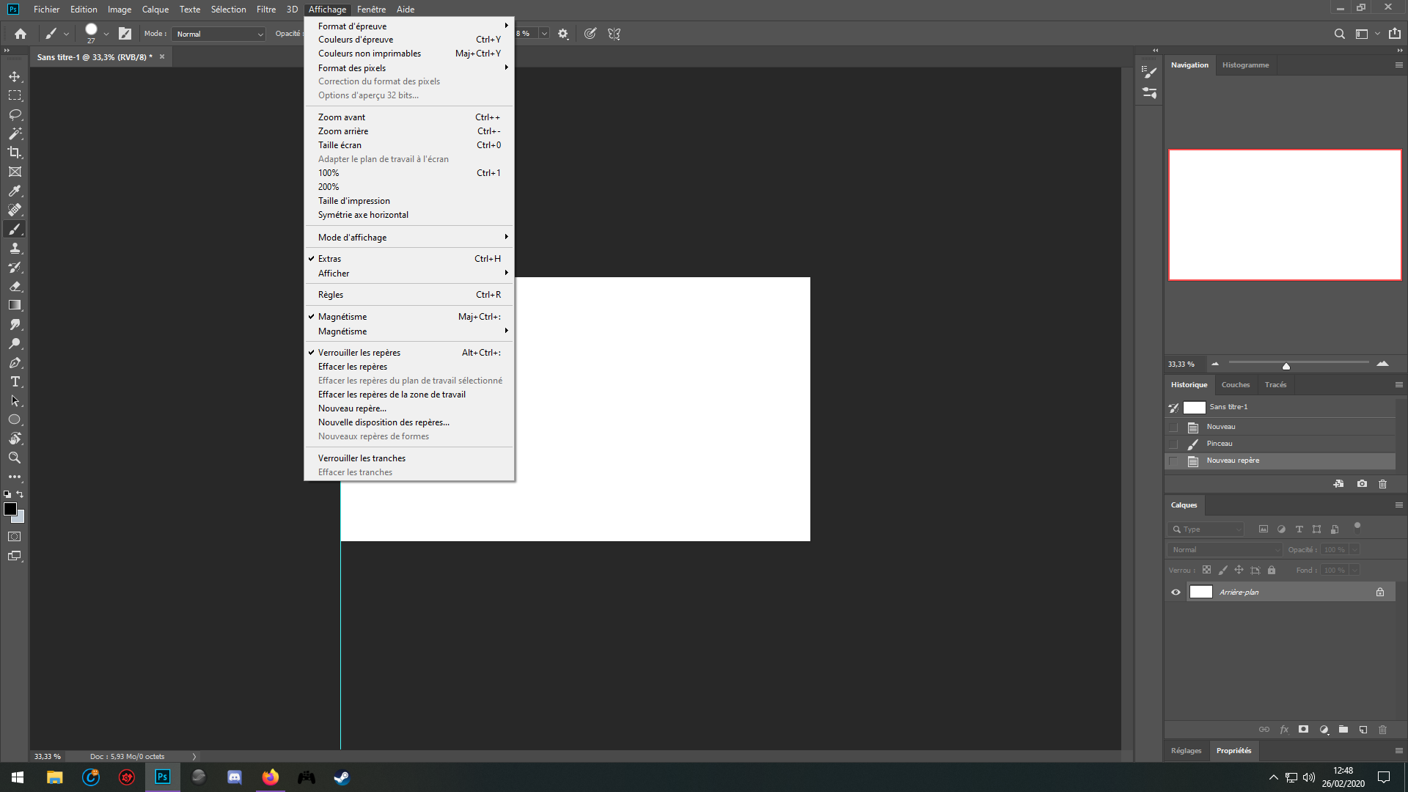Select the Crop tool
This screenshot has width=1408, height=792.
pyautogui.click(x=15, y=153)
